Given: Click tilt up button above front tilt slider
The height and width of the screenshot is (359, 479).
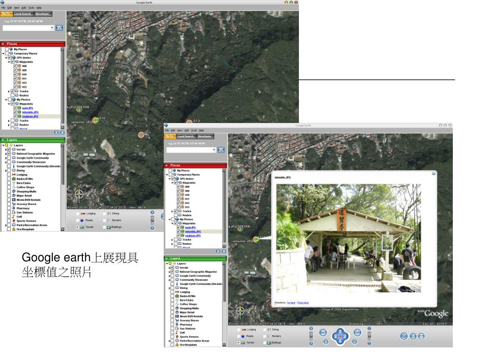Looking at the screenshot, I should [x=369, y=329].
